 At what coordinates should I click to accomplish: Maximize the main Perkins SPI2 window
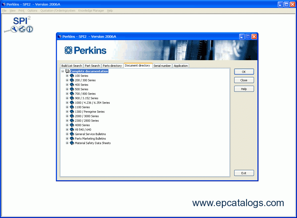pos(286,4)
